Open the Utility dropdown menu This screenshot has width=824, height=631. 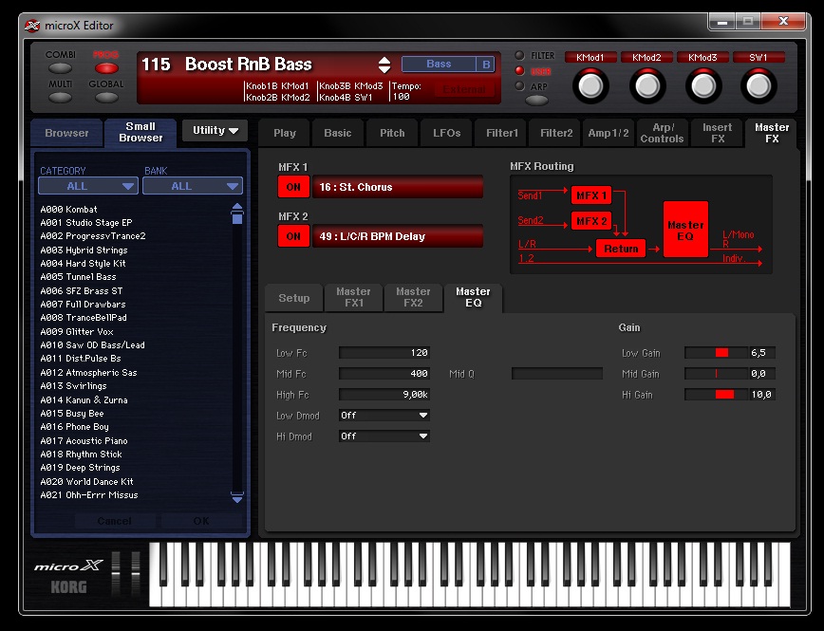point(215,130)
